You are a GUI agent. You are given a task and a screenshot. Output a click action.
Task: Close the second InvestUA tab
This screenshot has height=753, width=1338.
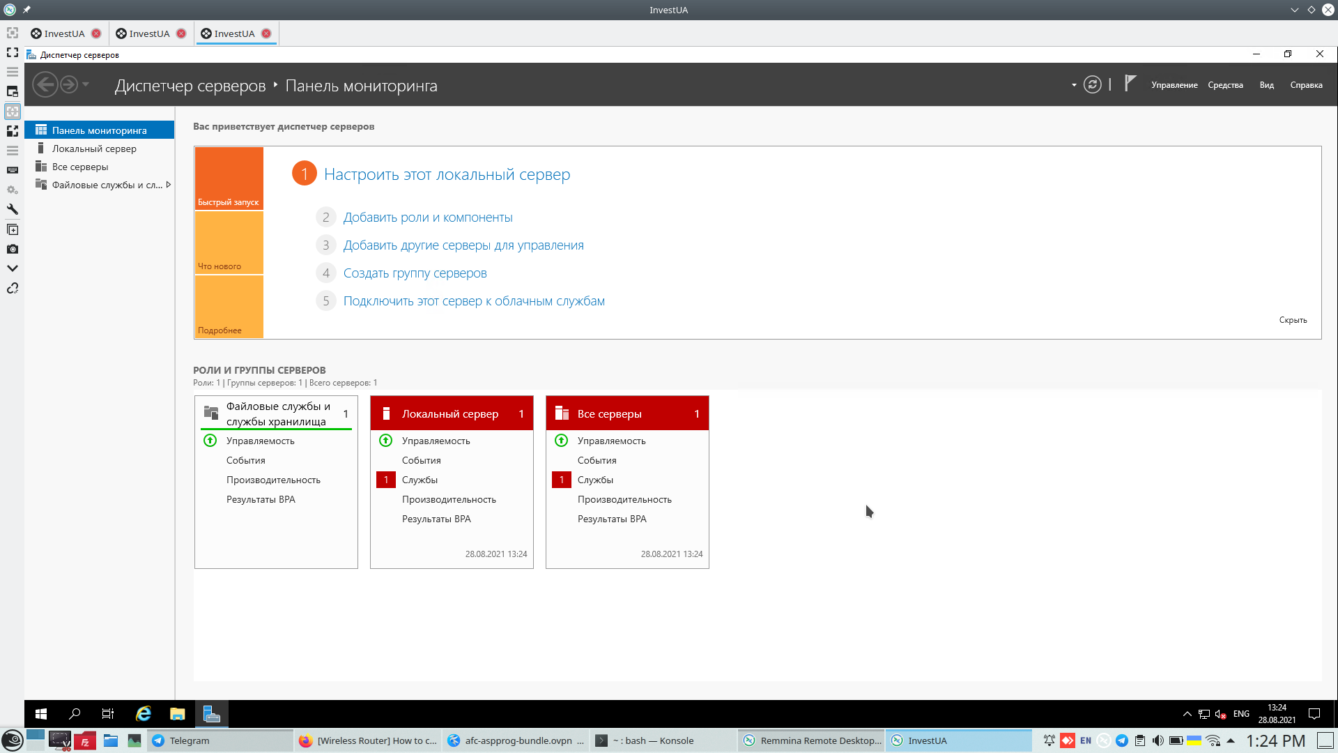(x=181, y=33)
